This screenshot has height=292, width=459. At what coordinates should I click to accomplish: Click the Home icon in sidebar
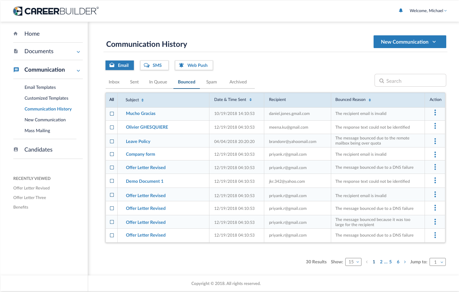(16, 34)
